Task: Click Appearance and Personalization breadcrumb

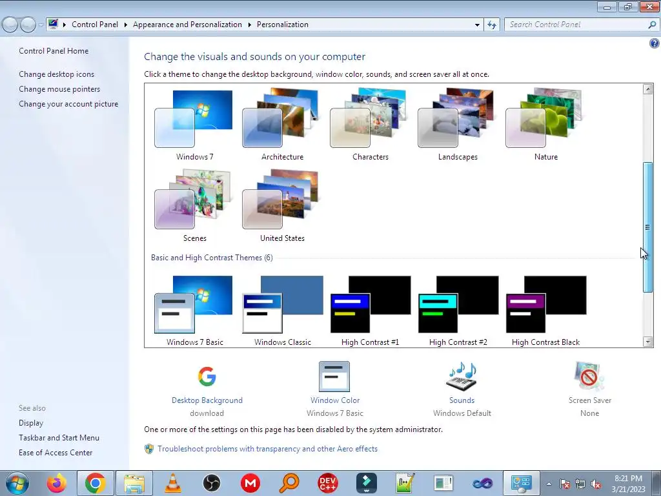Action: (187, 25)
